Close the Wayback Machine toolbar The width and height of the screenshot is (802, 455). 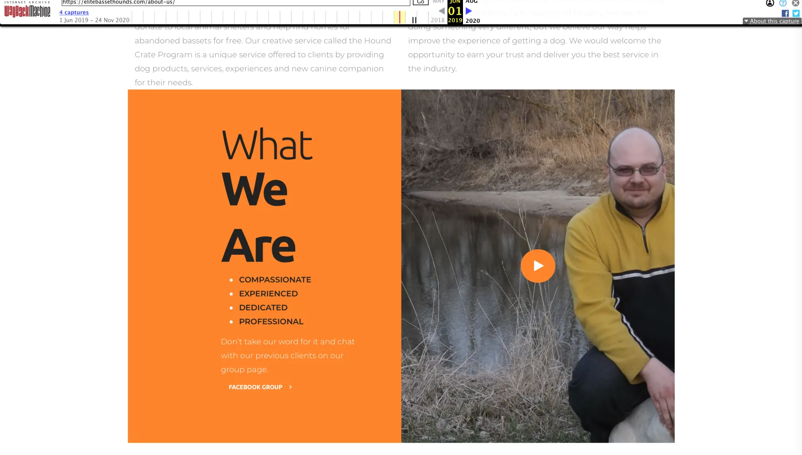click(796, 3)
